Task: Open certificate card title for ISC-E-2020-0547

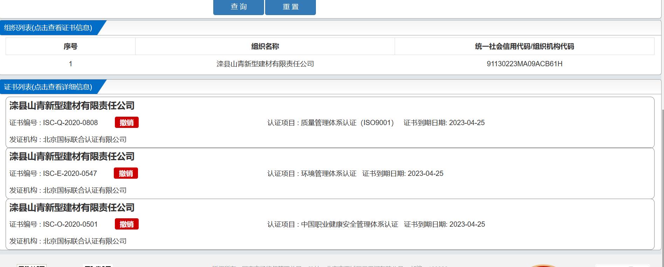Action: (72, 156)
